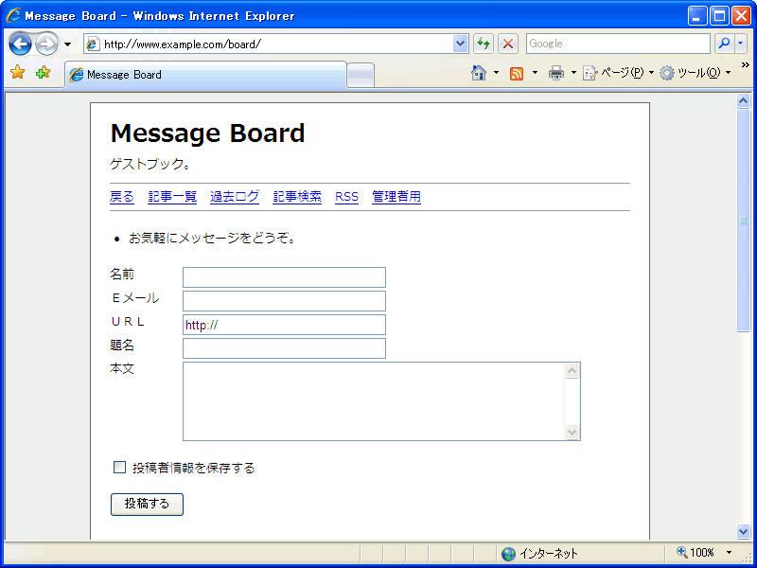757x568 pixels.
Task: Open a new blank tab
Action: 361,76
